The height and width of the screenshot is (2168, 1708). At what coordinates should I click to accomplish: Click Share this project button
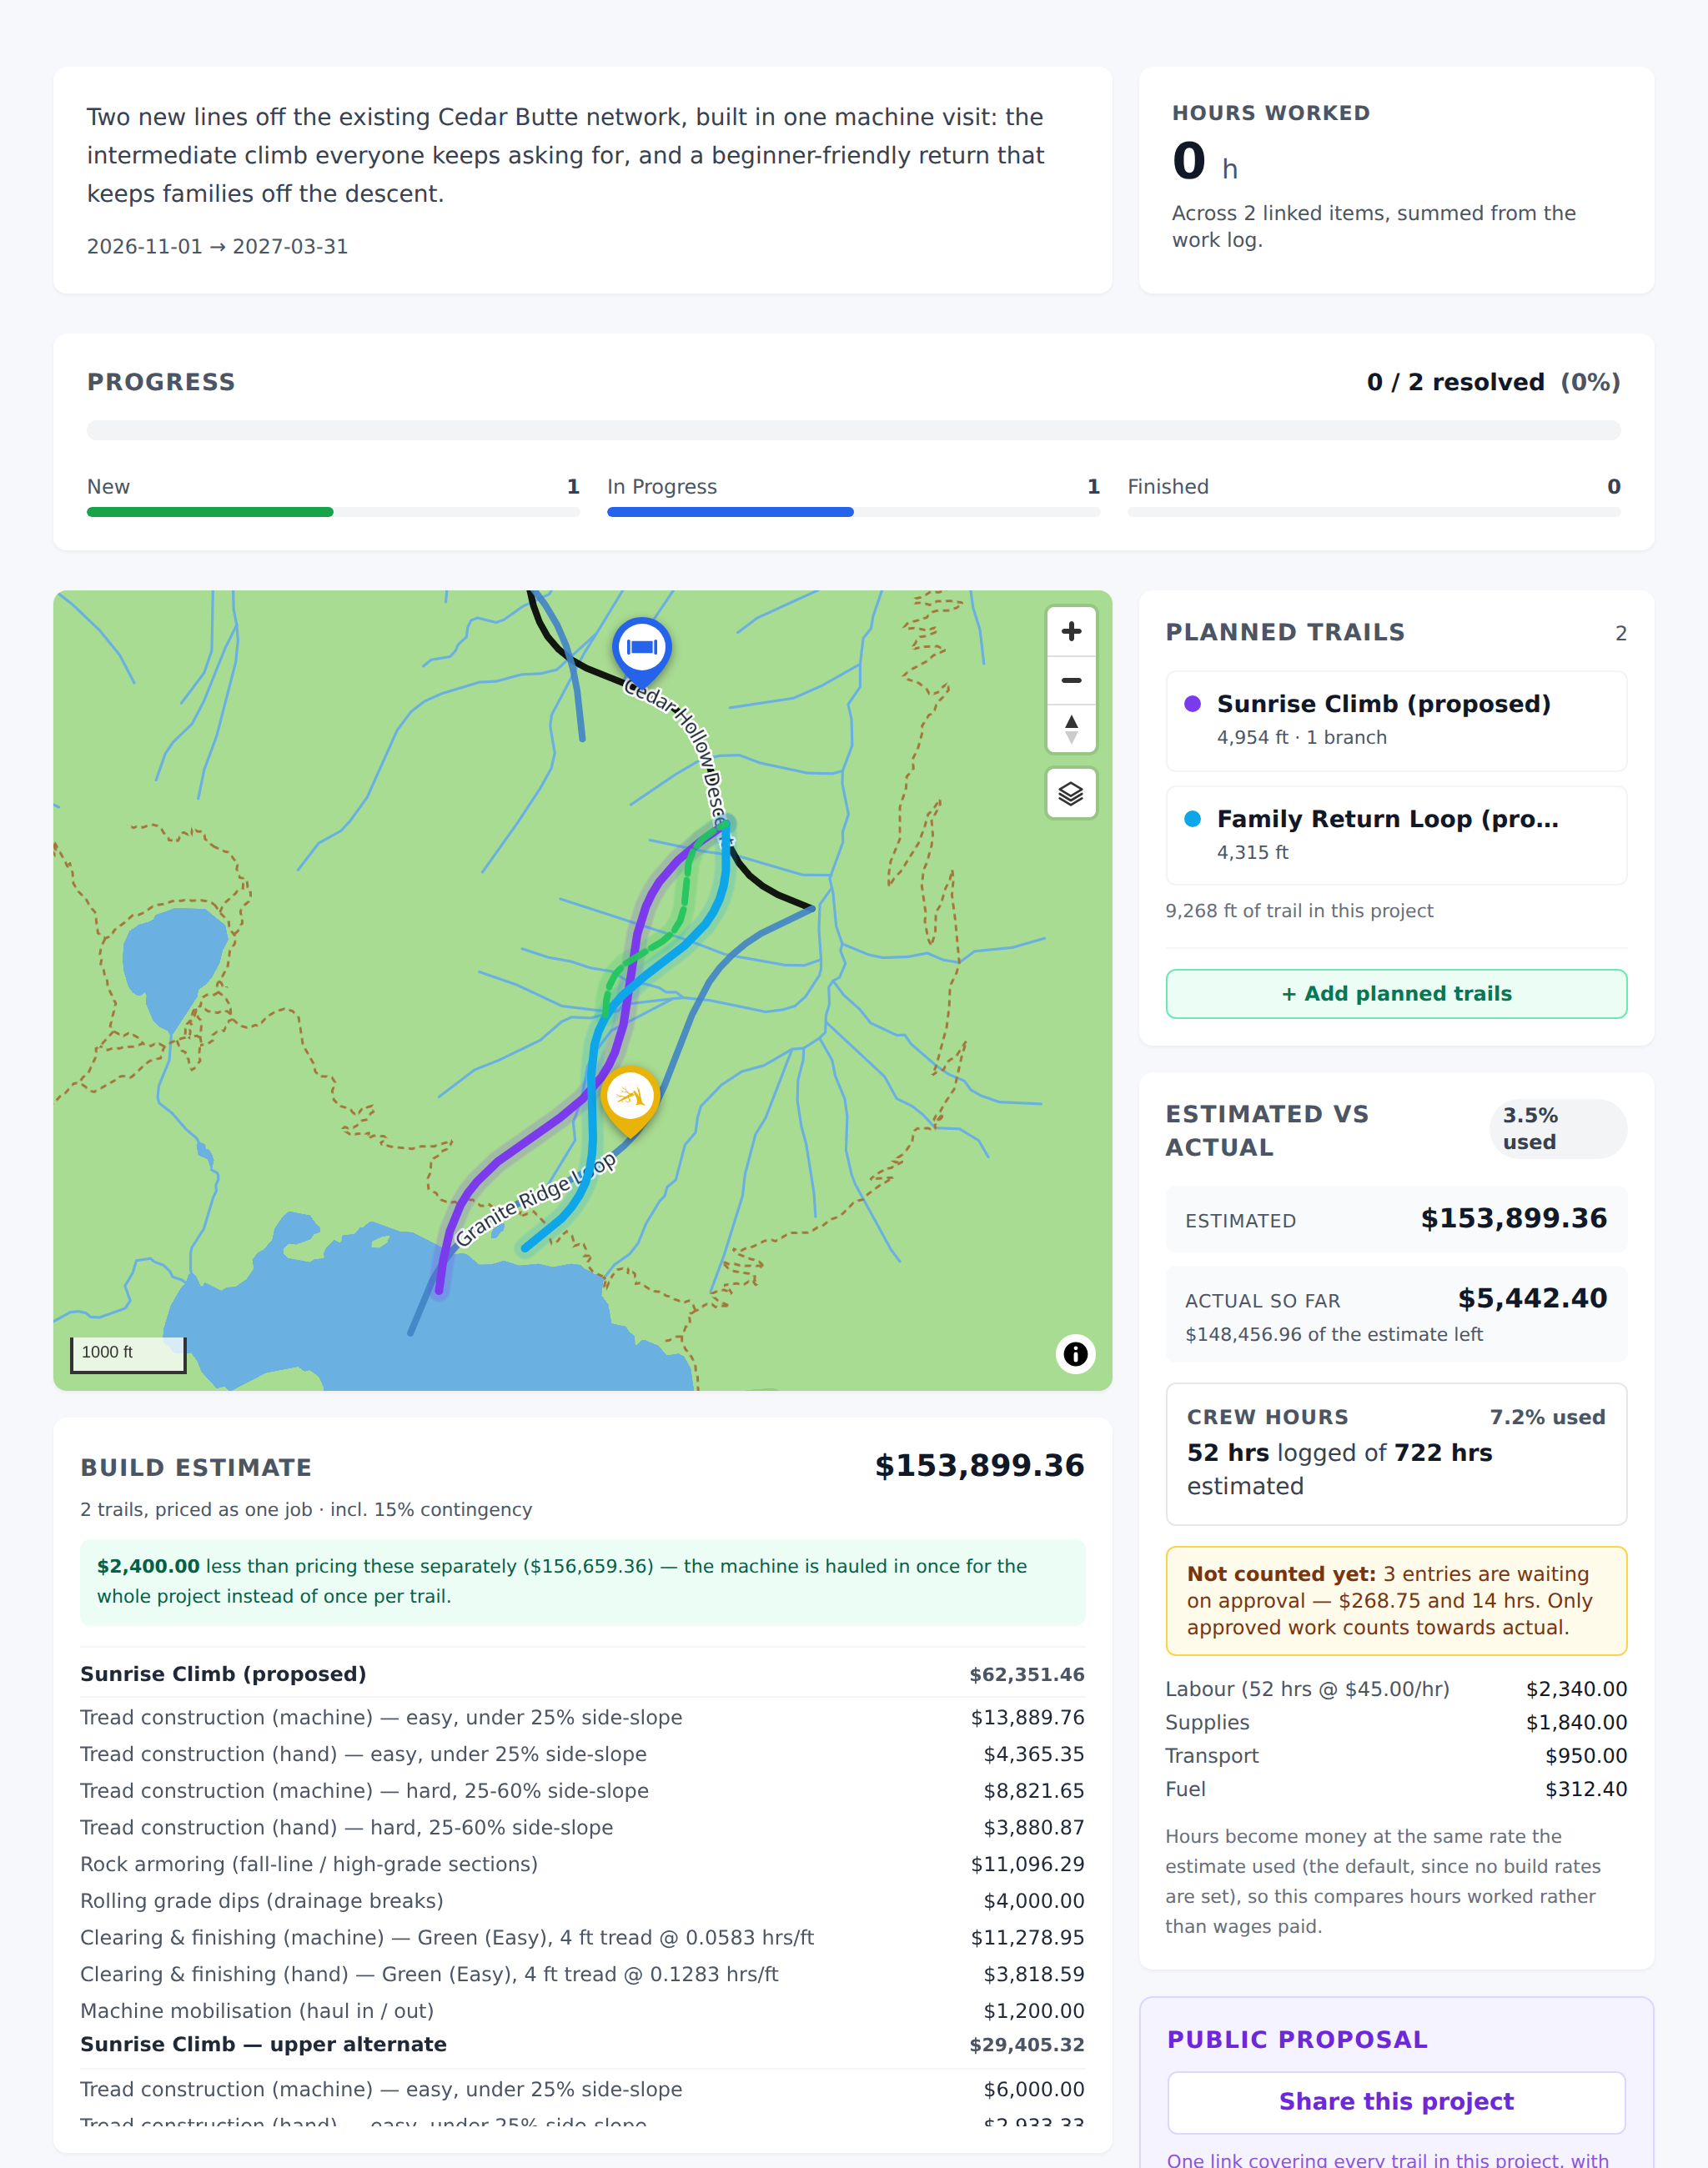click(x=1396, y=2102)
